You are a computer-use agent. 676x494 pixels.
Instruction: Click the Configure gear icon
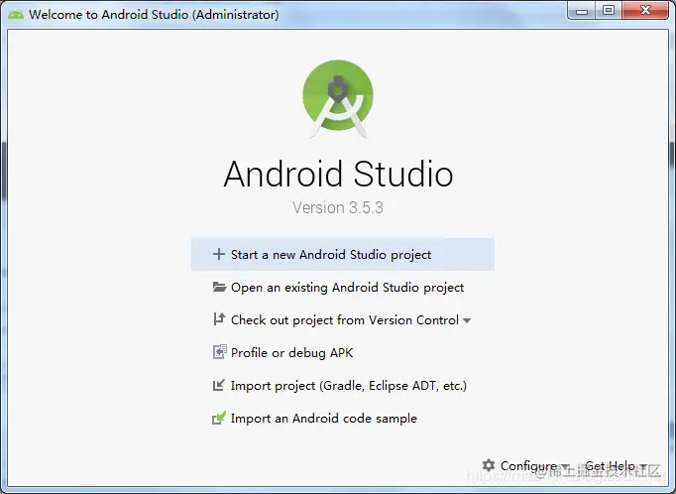pyautogui.click(x=489, y=465)
